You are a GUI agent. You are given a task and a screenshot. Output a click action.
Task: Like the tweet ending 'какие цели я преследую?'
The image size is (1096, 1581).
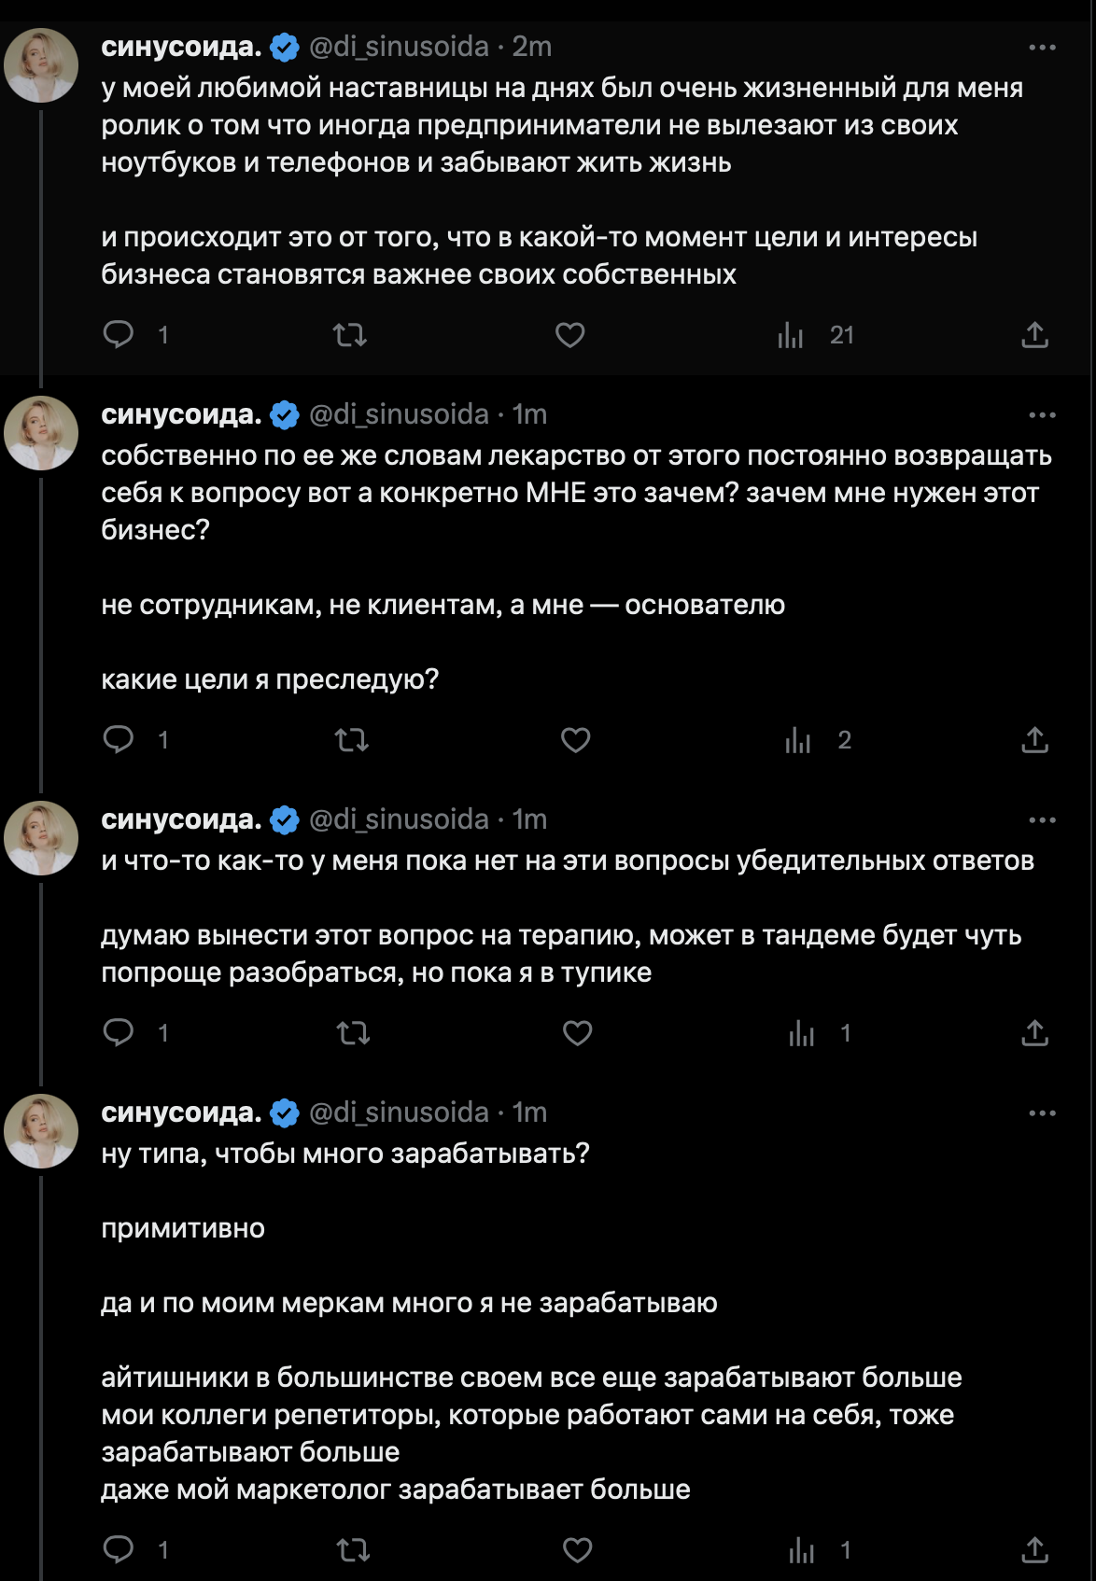pyautogui.click(x=575, y=740)
